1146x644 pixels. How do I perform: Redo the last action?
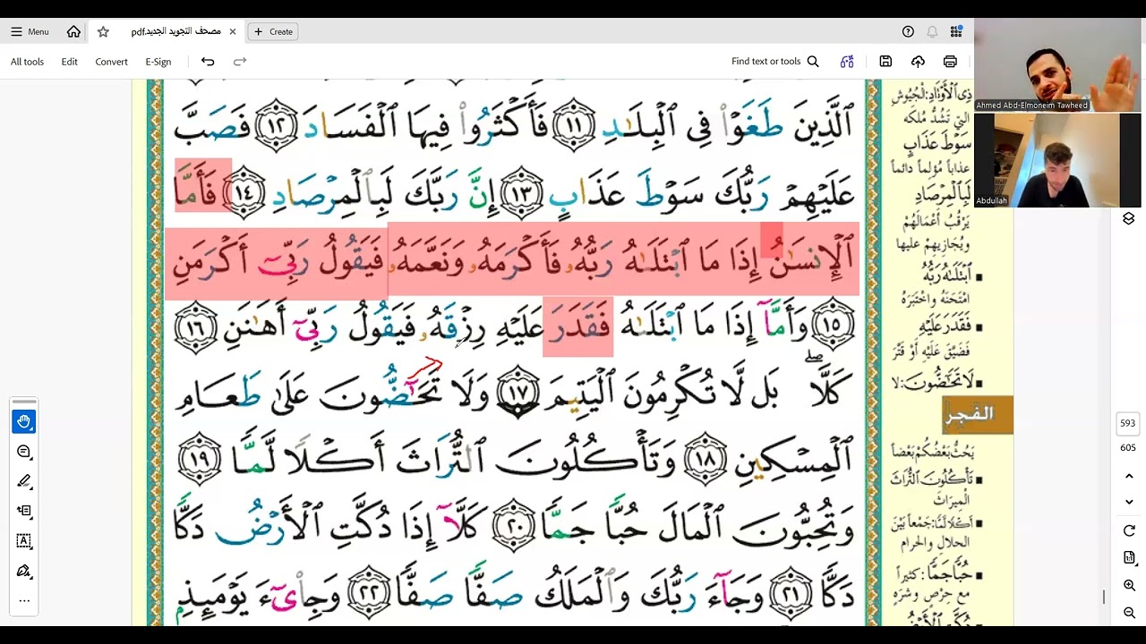pos(239,62)
